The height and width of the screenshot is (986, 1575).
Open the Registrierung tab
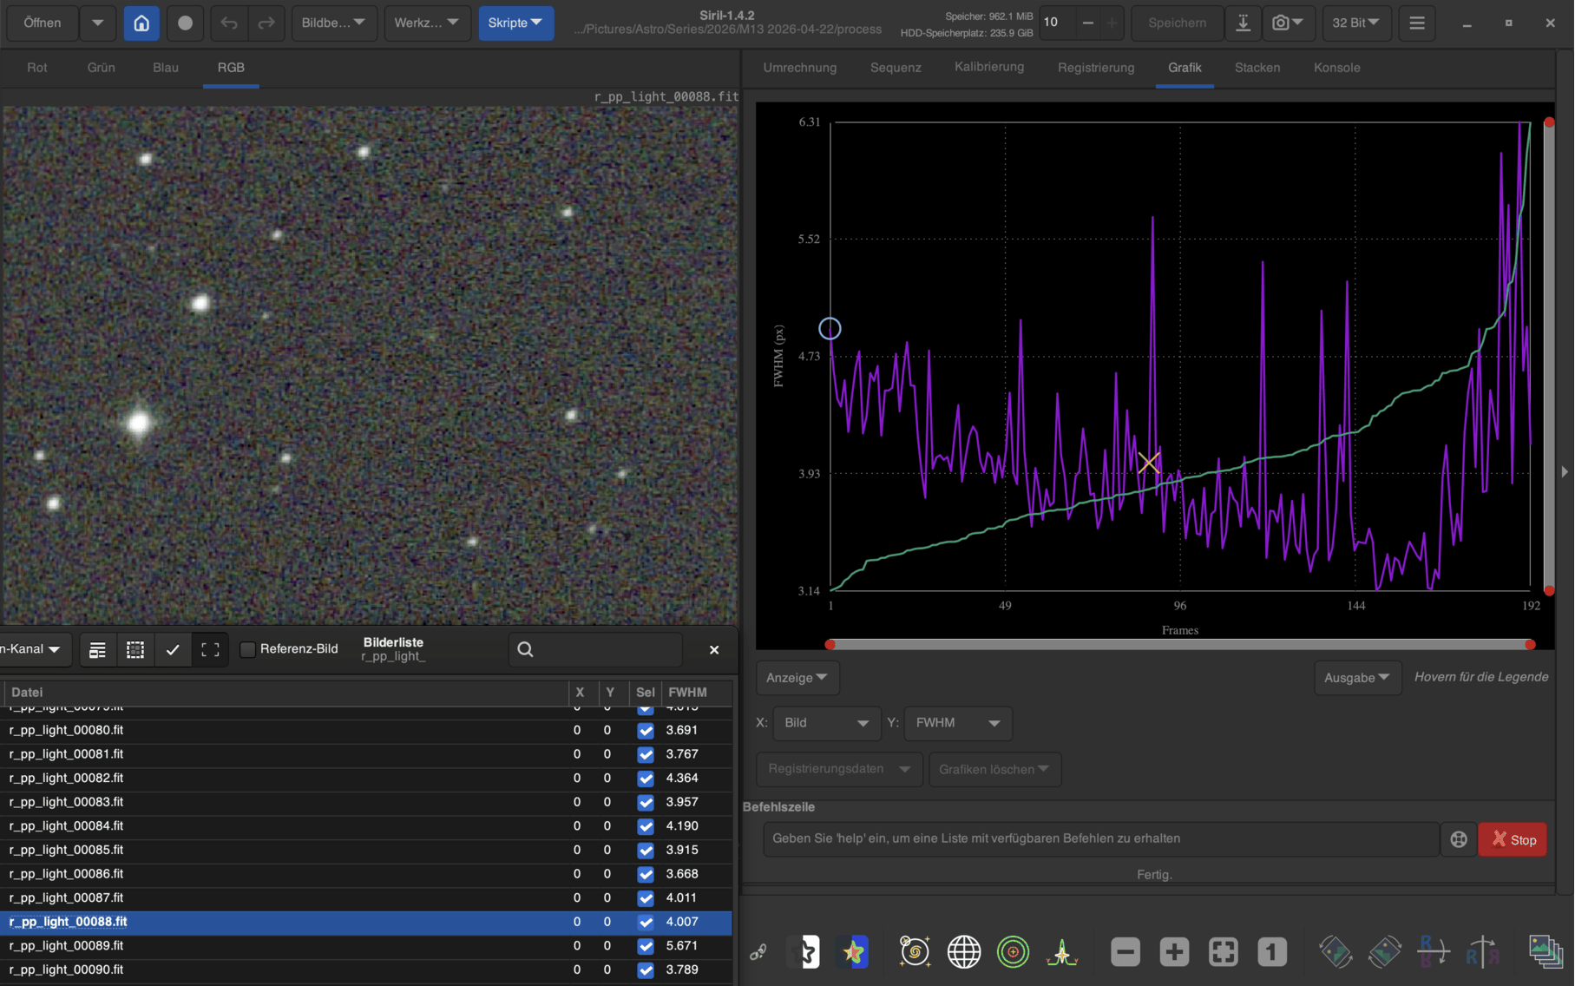click(x=1096, y=68)
